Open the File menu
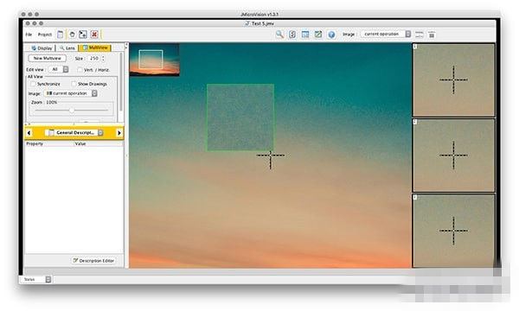This screenshot has width=519, height=311. coord(29,35)
